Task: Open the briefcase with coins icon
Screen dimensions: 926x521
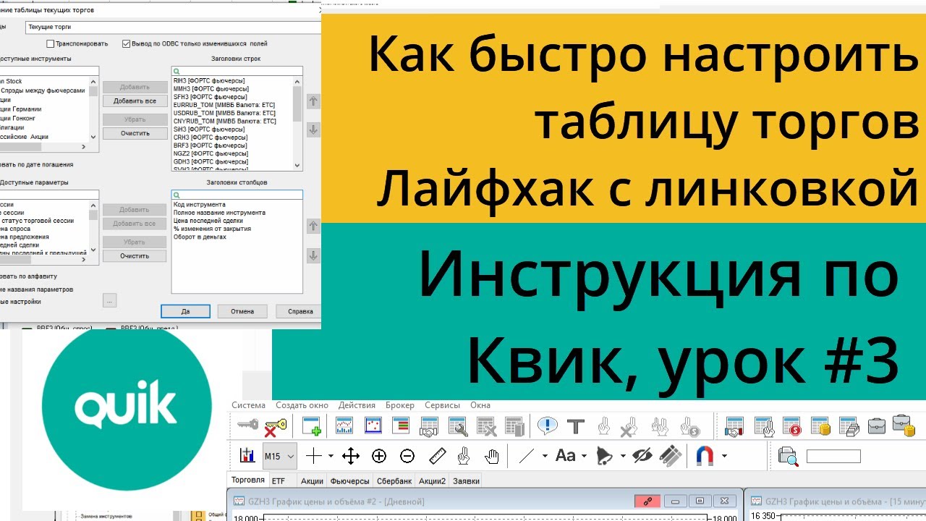Action: (903, 425)
